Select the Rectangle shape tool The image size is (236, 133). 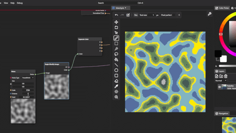(116, 76)
